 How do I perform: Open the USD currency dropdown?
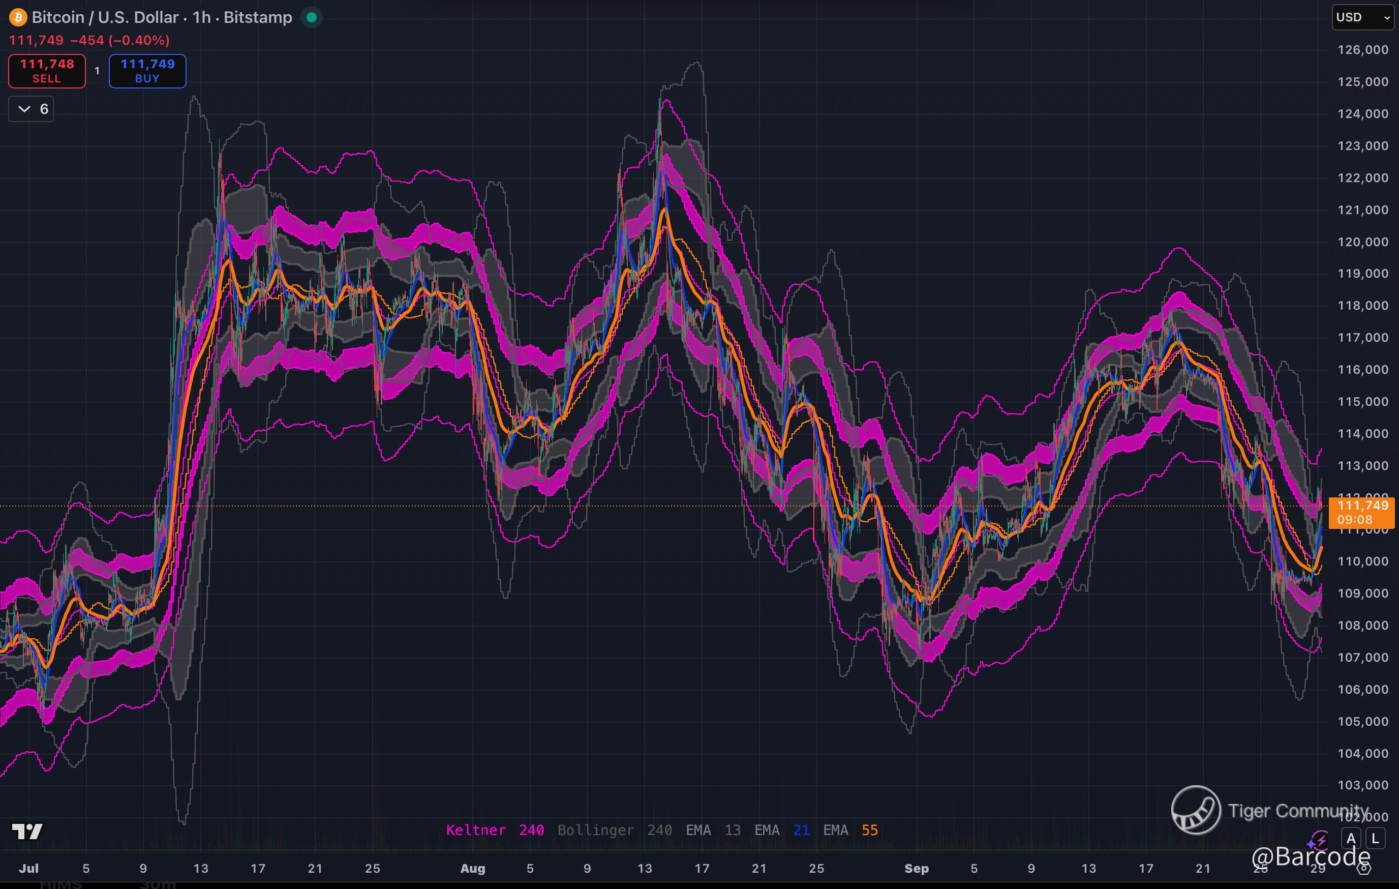click(1362, 17)
